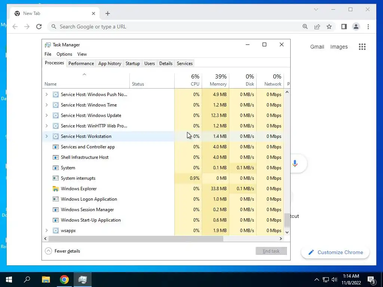Click the icon beside the System process
Screen dimensions: 383x287
[x=56, y=168]
